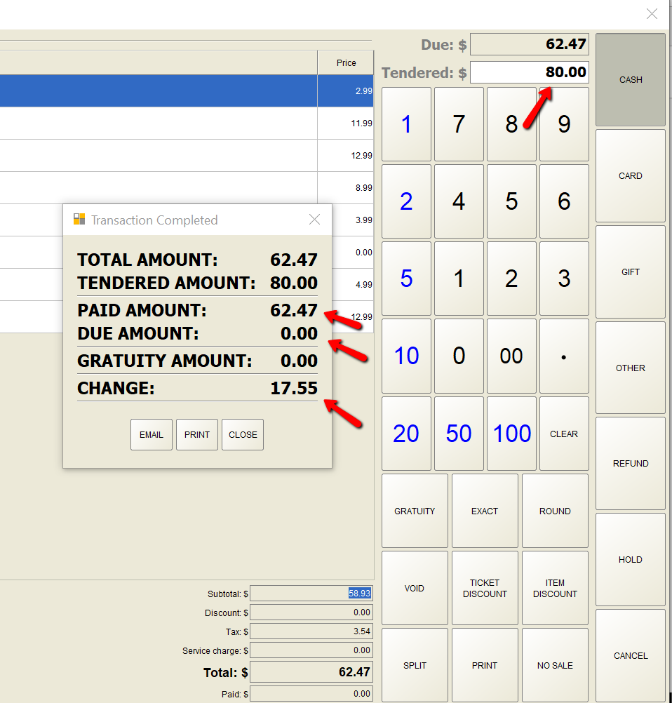Select blue quick cash amount 50
This screenshot has height=703, width=672.
click(x=459, y=434)
